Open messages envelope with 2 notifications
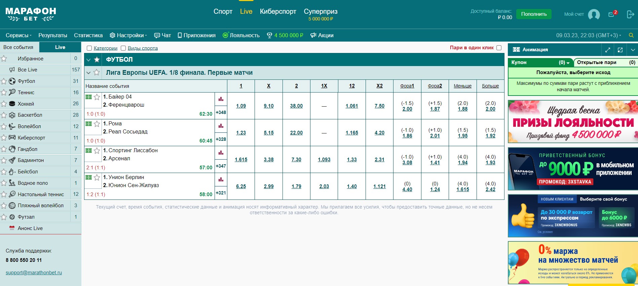 tap(612, 14)
